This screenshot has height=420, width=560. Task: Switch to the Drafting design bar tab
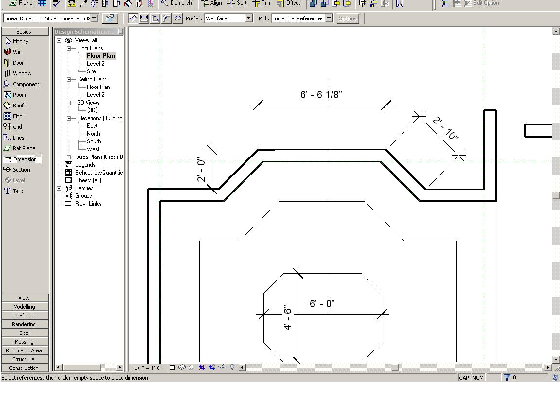pyautogui.click(x=24, y=315)
